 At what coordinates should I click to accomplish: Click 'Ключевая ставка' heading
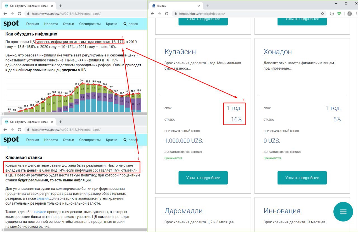pyautogui.click(x=24, y=158)
